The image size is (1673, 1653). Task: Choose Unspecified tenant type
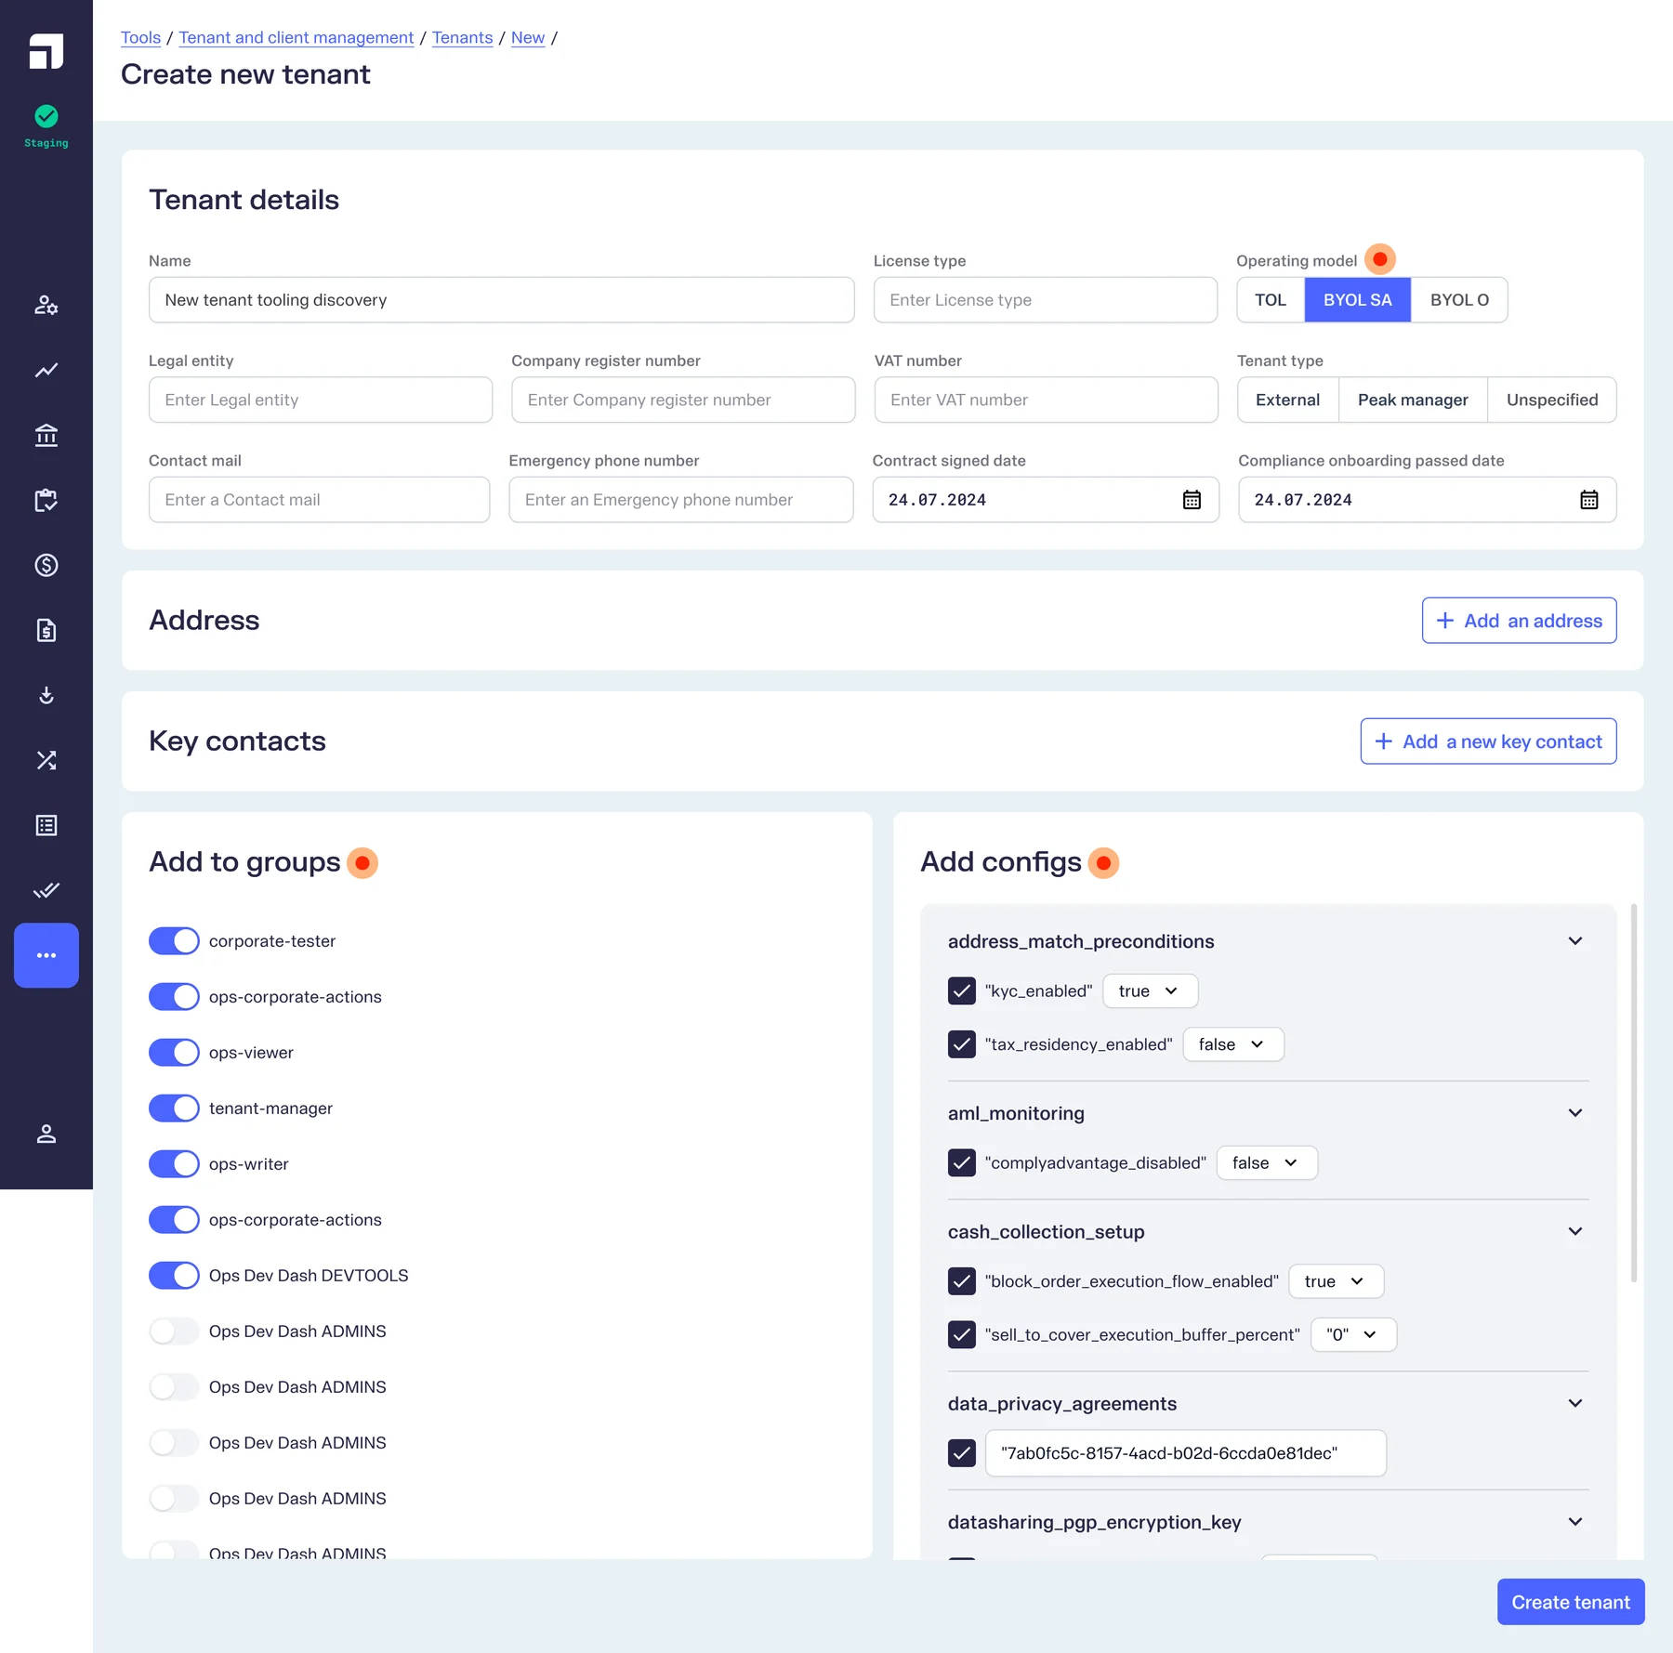click(x=1552, y=400)
